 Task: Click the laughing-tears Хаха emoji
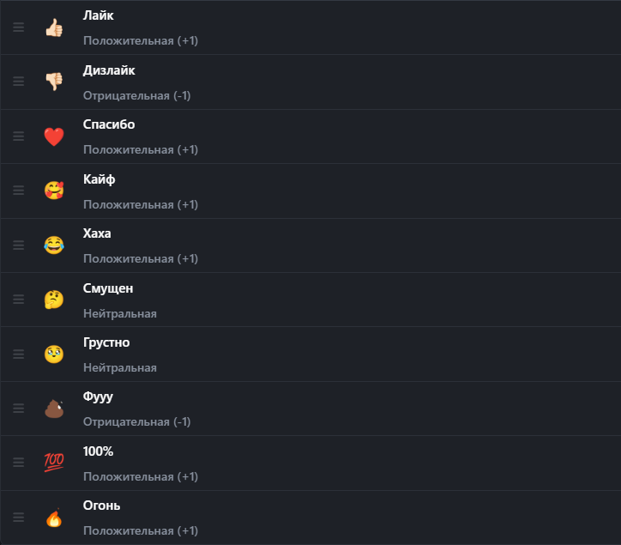coord(54,245)
